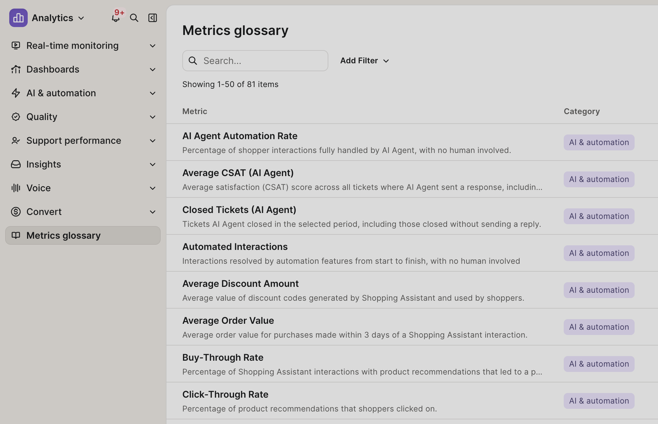Expand the Convert section chevron
This screenshot has height=424, width=658.
coord(153,212)
